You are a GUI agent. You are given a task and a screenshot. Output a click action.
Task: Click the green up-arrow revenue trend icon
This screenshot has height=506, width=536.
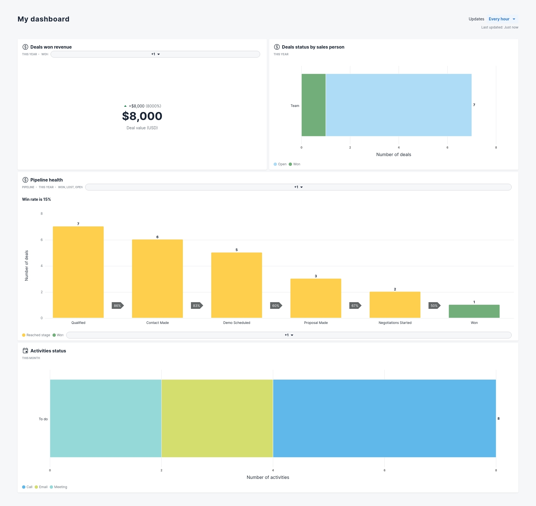125,106
